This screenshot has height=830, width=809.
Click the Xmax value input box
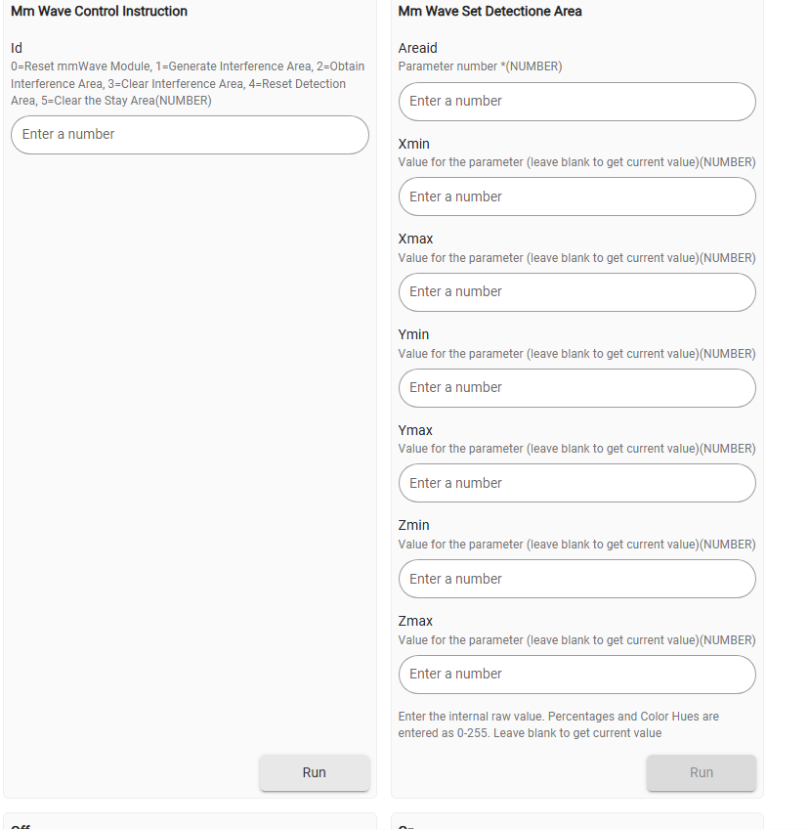576,292
